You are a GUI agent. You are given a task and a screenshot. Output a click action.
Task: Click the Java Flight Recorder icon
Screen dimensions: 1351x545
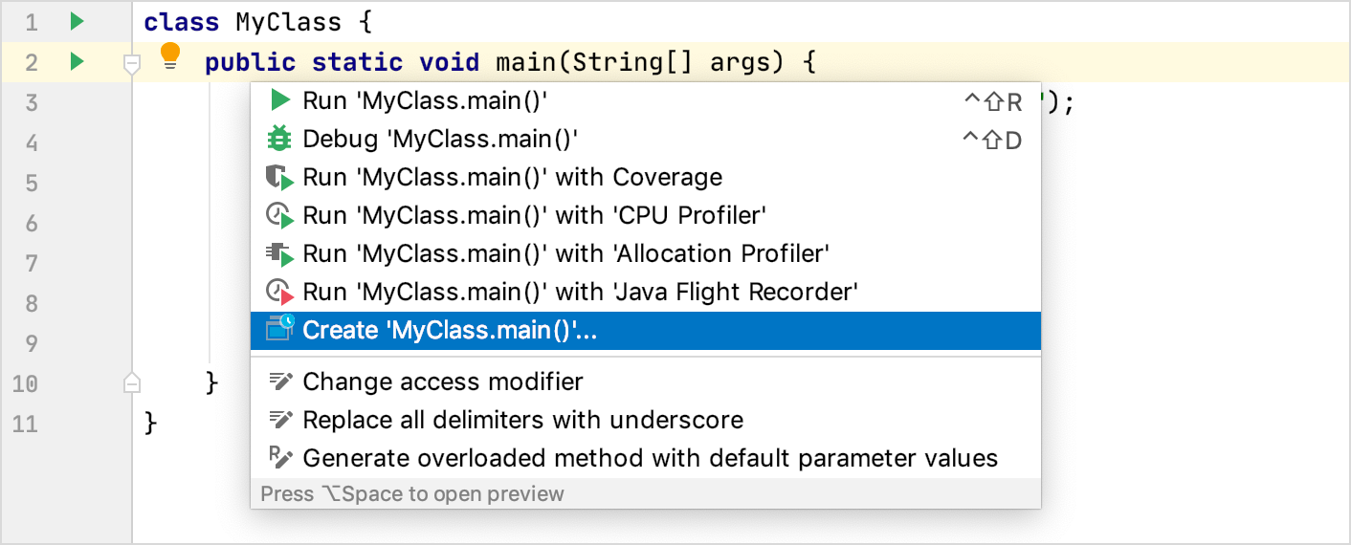[x=279, y=293]
